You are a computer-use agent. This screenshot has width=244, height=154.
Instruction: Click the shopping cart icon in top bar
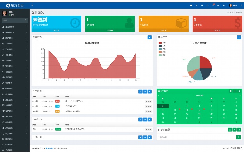click(196, 5)
